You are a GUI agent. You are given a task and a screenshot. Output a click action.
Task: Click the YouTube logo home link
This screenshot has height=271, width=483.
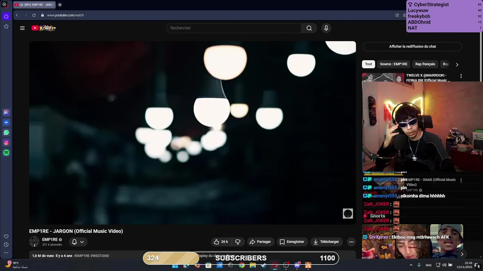click(43, 28)
